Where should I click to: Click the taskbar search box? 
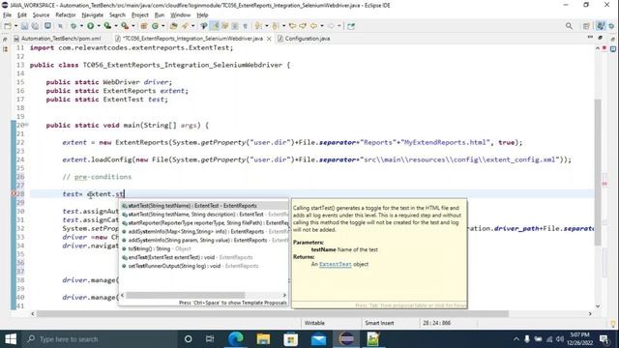pyautogui.click(x=99, y=339)
